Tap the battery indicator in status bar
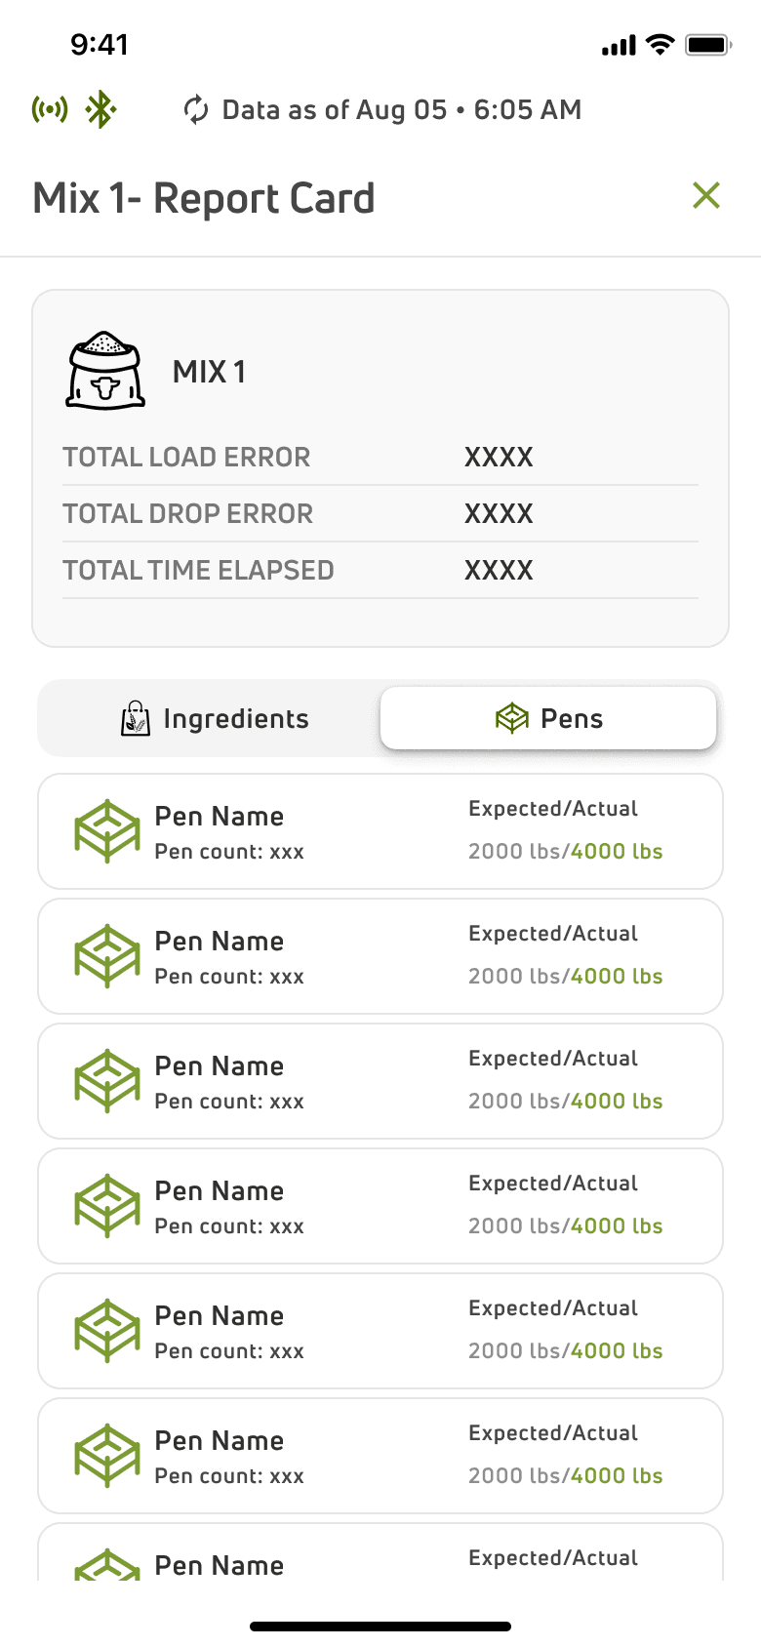The width and height of the screenshot is (761, 1647). click(708, 45)
